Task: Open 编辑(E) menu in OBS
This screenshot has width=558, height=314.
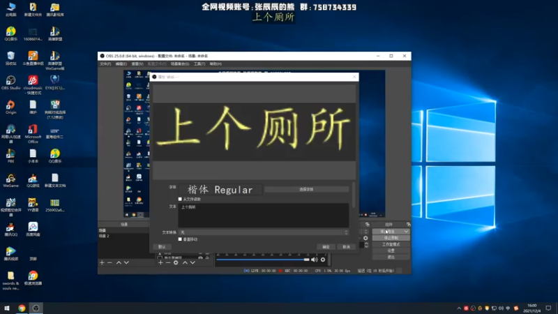Action: 121,64
